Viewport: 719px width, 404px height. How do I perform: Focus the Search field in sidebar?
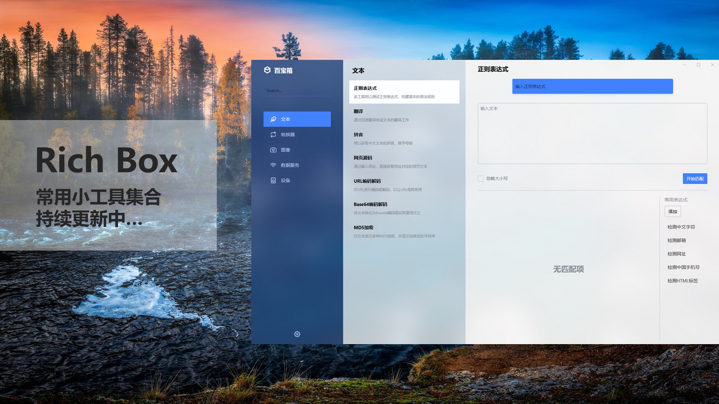297,91
